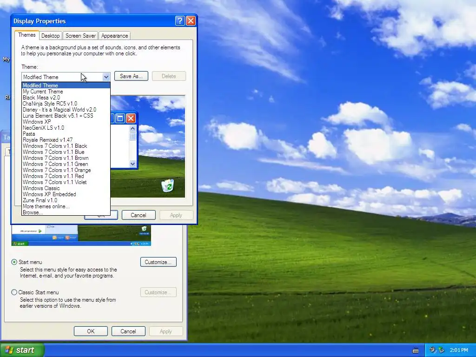Click Cancel in the Taskbar properties window
Image resolution: width=476 pixels, height=357 pixels.
click(128, 331)
